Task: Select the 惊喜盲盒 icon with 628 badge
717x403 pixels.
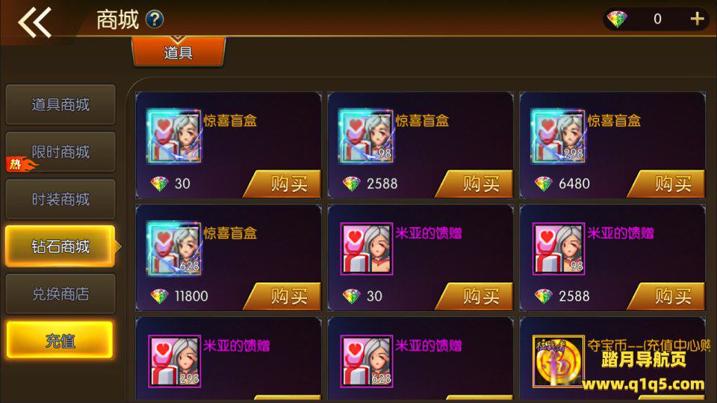Action: coord(174,249)
